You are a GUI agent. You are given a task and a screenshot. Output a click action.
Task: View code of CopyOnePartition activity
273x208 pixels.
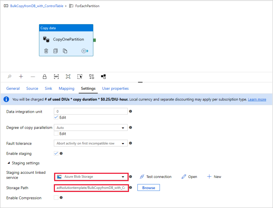[x=55, y=51]
